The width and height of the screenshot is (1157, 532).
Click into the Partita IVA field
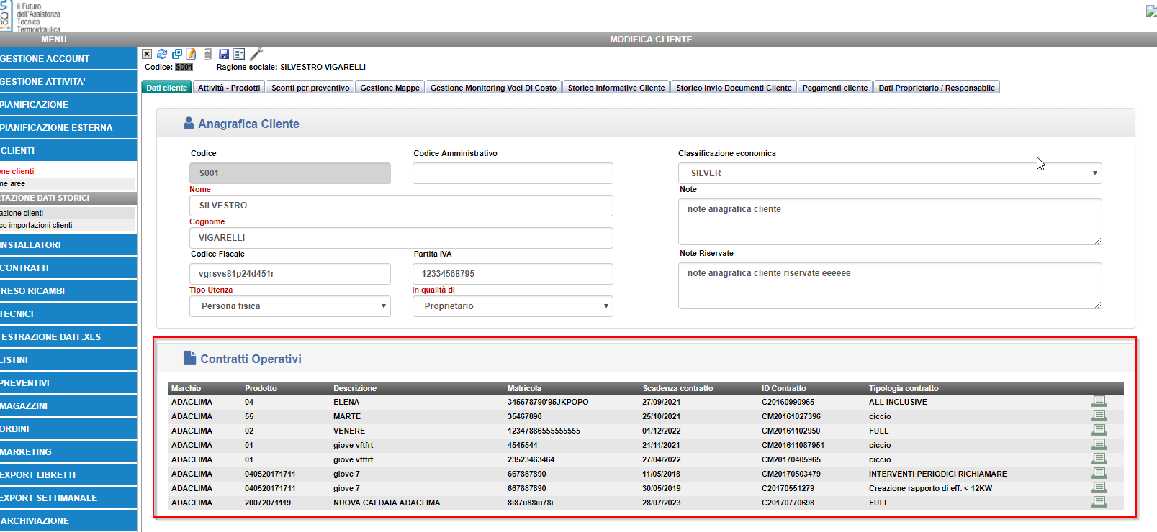[x=513, y=274]
